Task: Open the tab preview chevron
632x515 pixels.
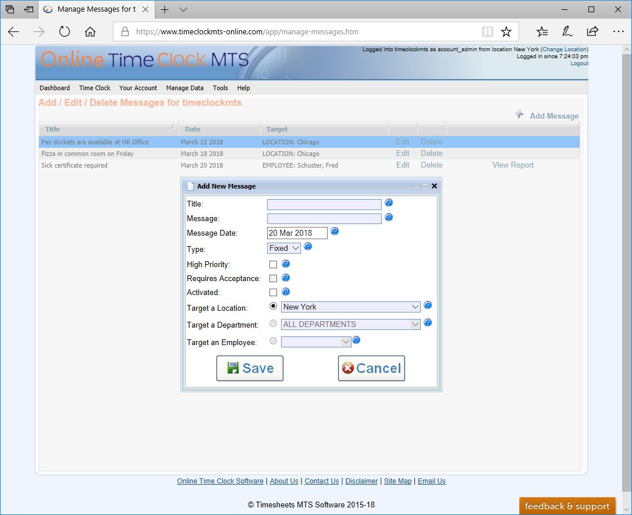Action: click(183, 9)
